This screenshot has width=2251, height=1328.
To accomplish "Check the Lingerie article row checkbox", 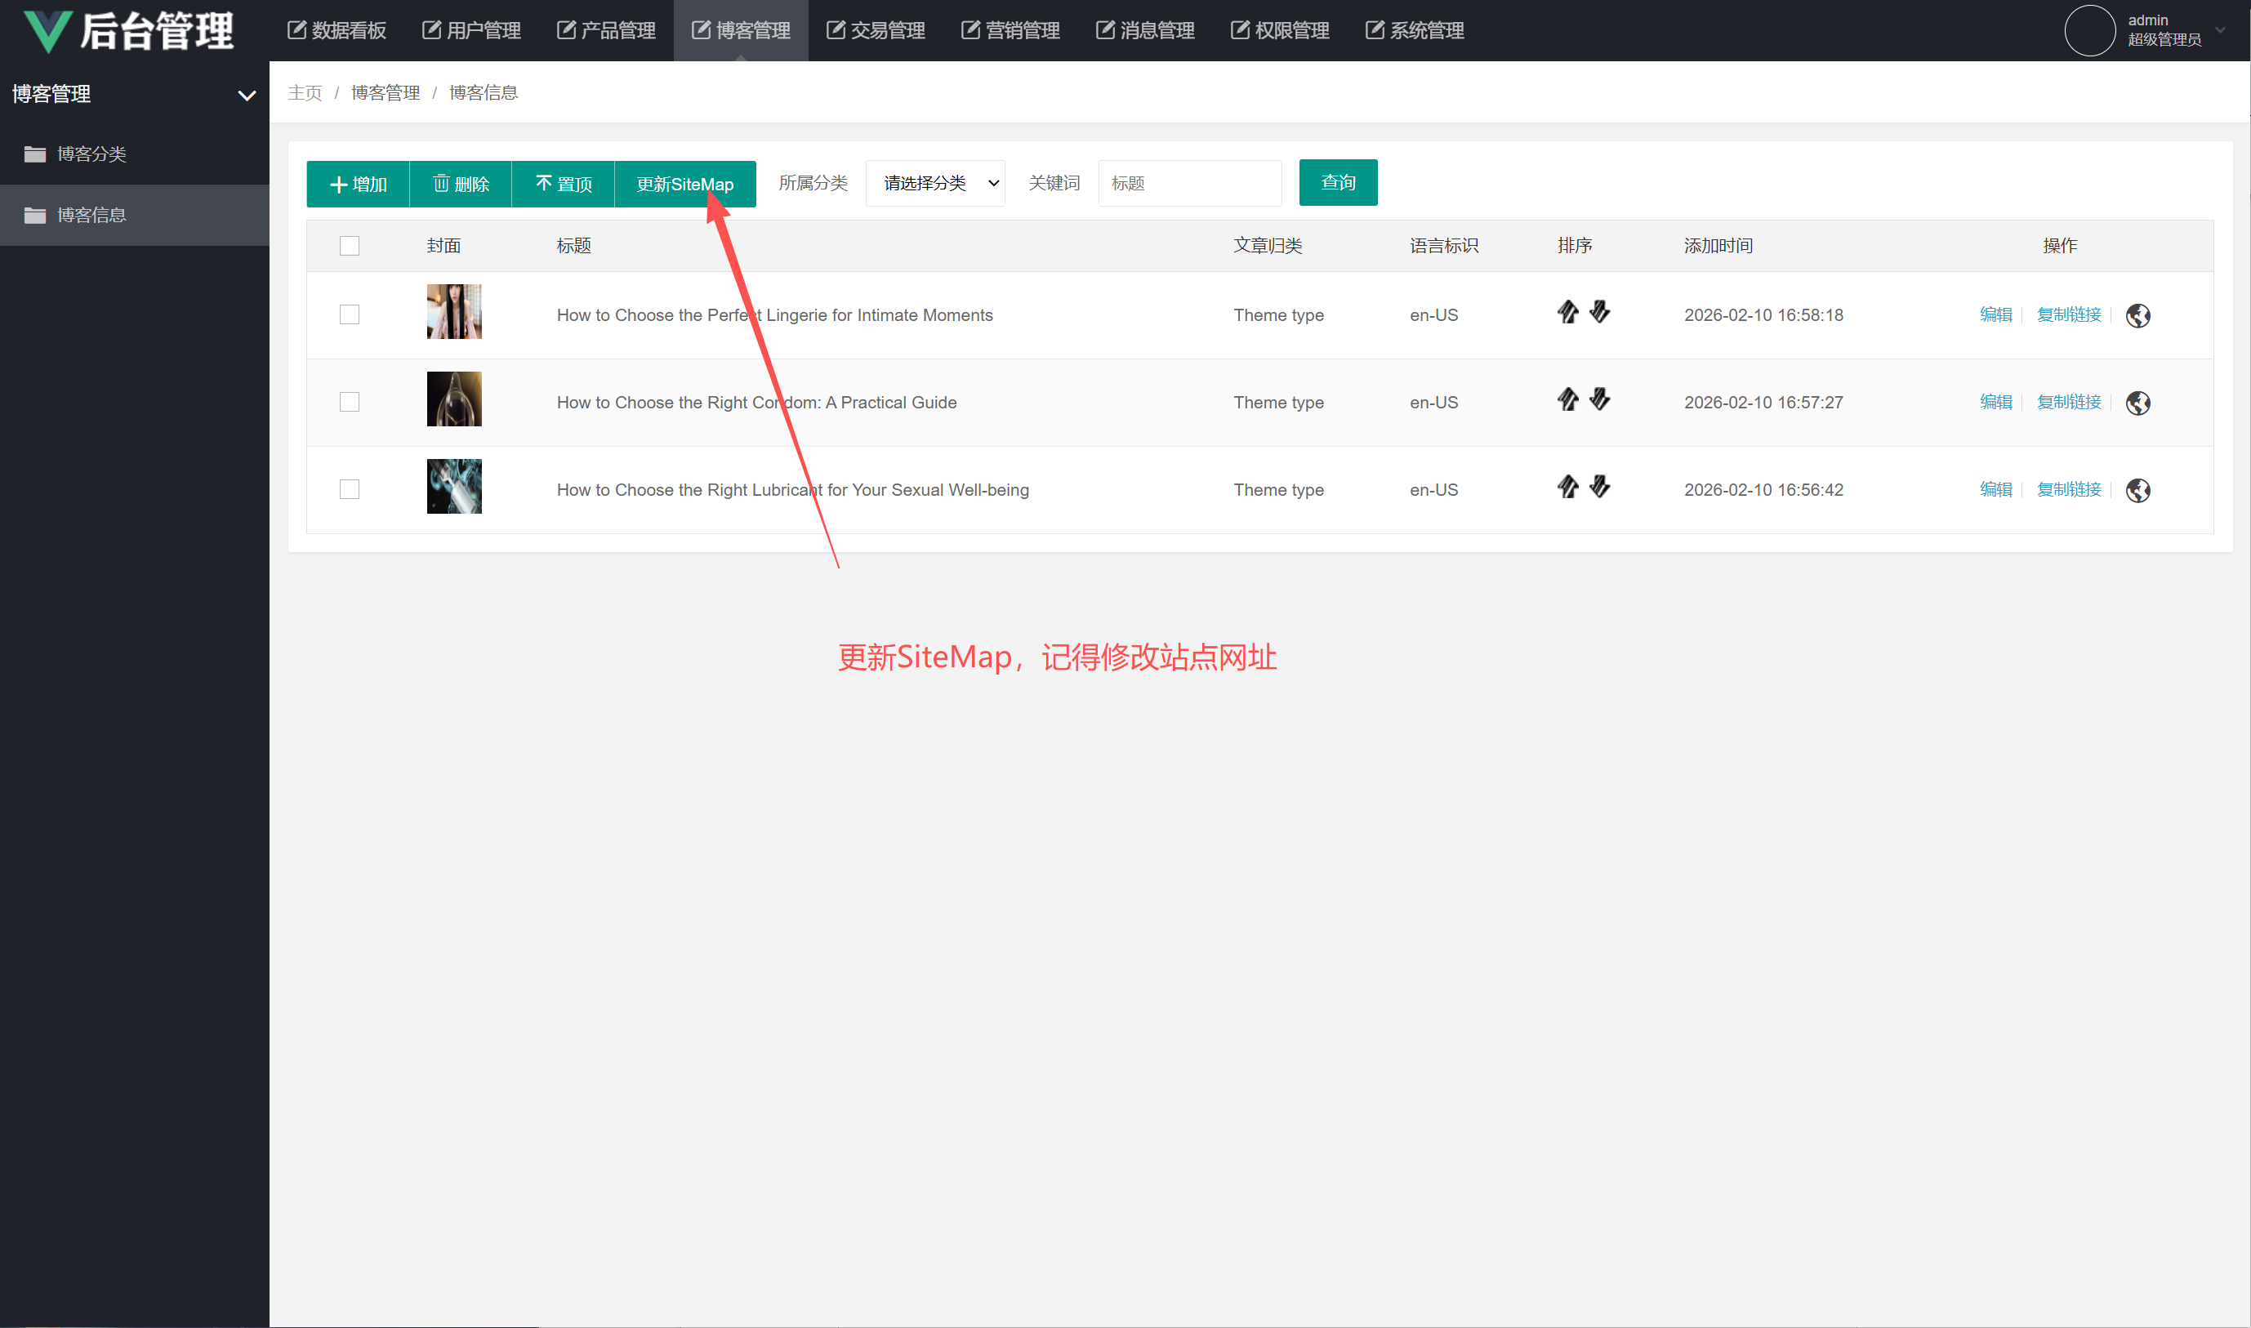I will 350,315.
